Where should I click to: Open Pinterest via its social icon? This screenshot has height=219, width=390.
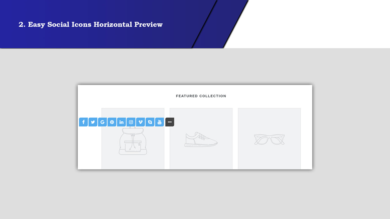tap(112, 122)
